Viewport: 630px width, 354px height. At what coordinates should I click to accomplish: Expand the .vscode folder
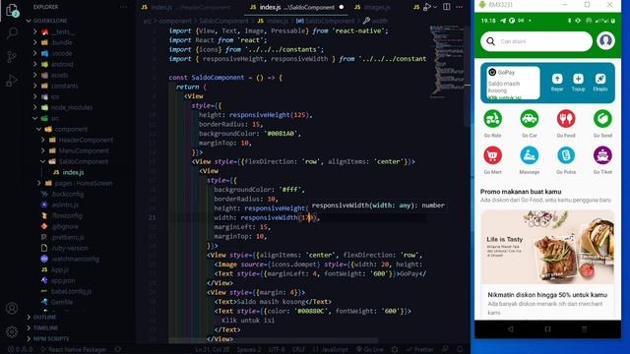[62, 53]
